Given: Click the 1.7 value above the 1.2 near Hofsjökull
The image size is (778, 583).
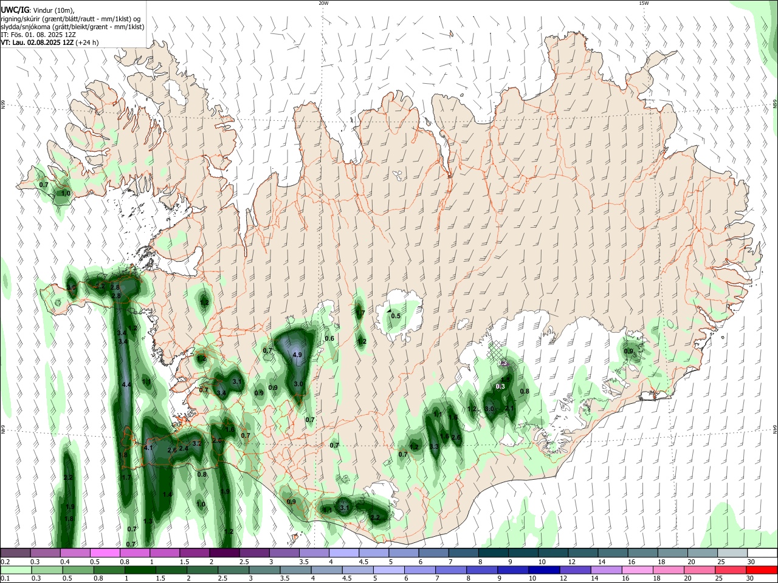Looking at the screenshot, I should point(360,313).
